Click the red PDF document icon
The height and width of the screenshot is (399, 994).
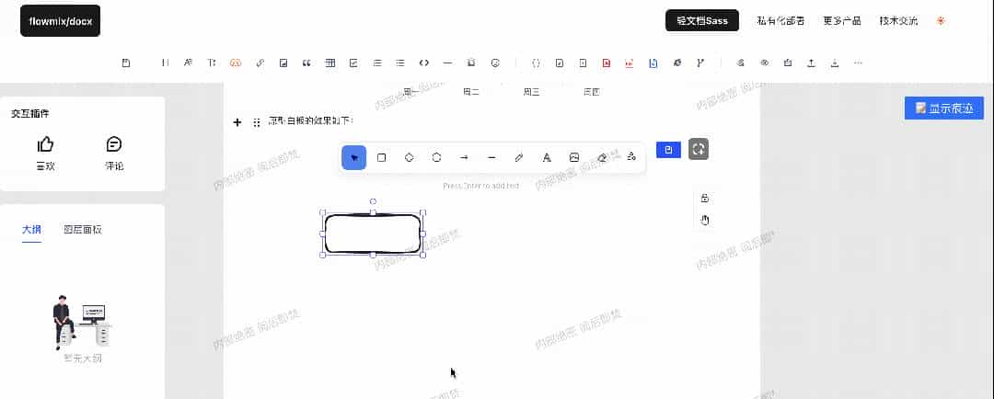pos(606,63)
